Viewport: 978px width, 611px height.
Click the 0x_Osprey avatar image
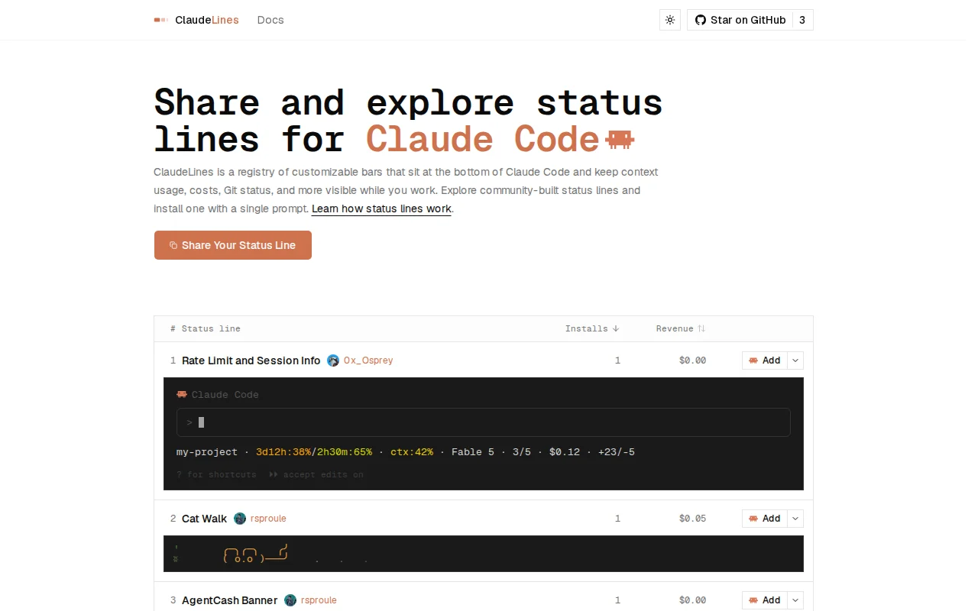pos(333,360)
